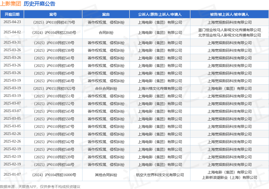
Task: Click the 公诉人/原告/上诉人/申请人 column header
Action: pyautogui.click(x=160, y=14)
